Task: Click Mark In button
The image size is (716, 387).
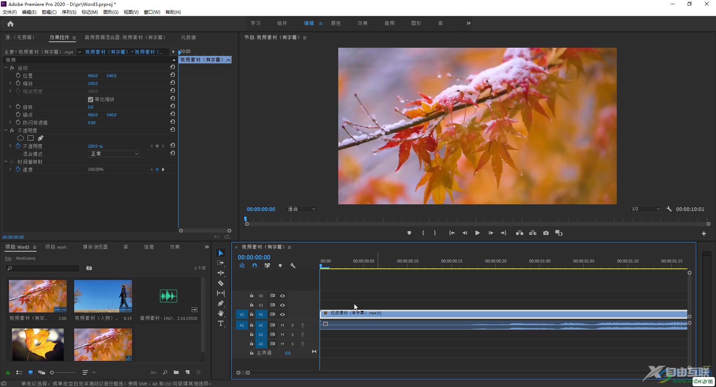Action: click(423, 233)
